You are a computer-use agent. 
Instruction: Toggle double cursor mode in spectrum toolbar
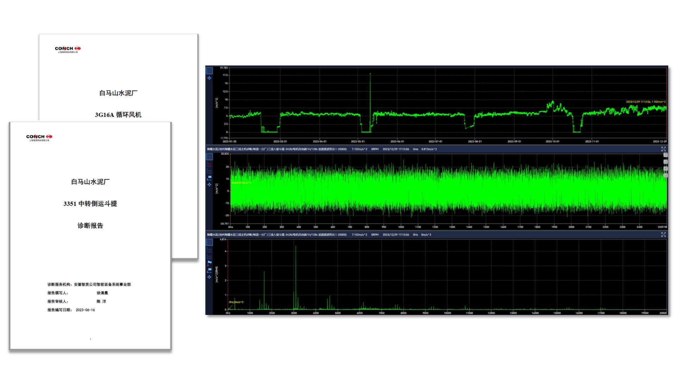209,250
